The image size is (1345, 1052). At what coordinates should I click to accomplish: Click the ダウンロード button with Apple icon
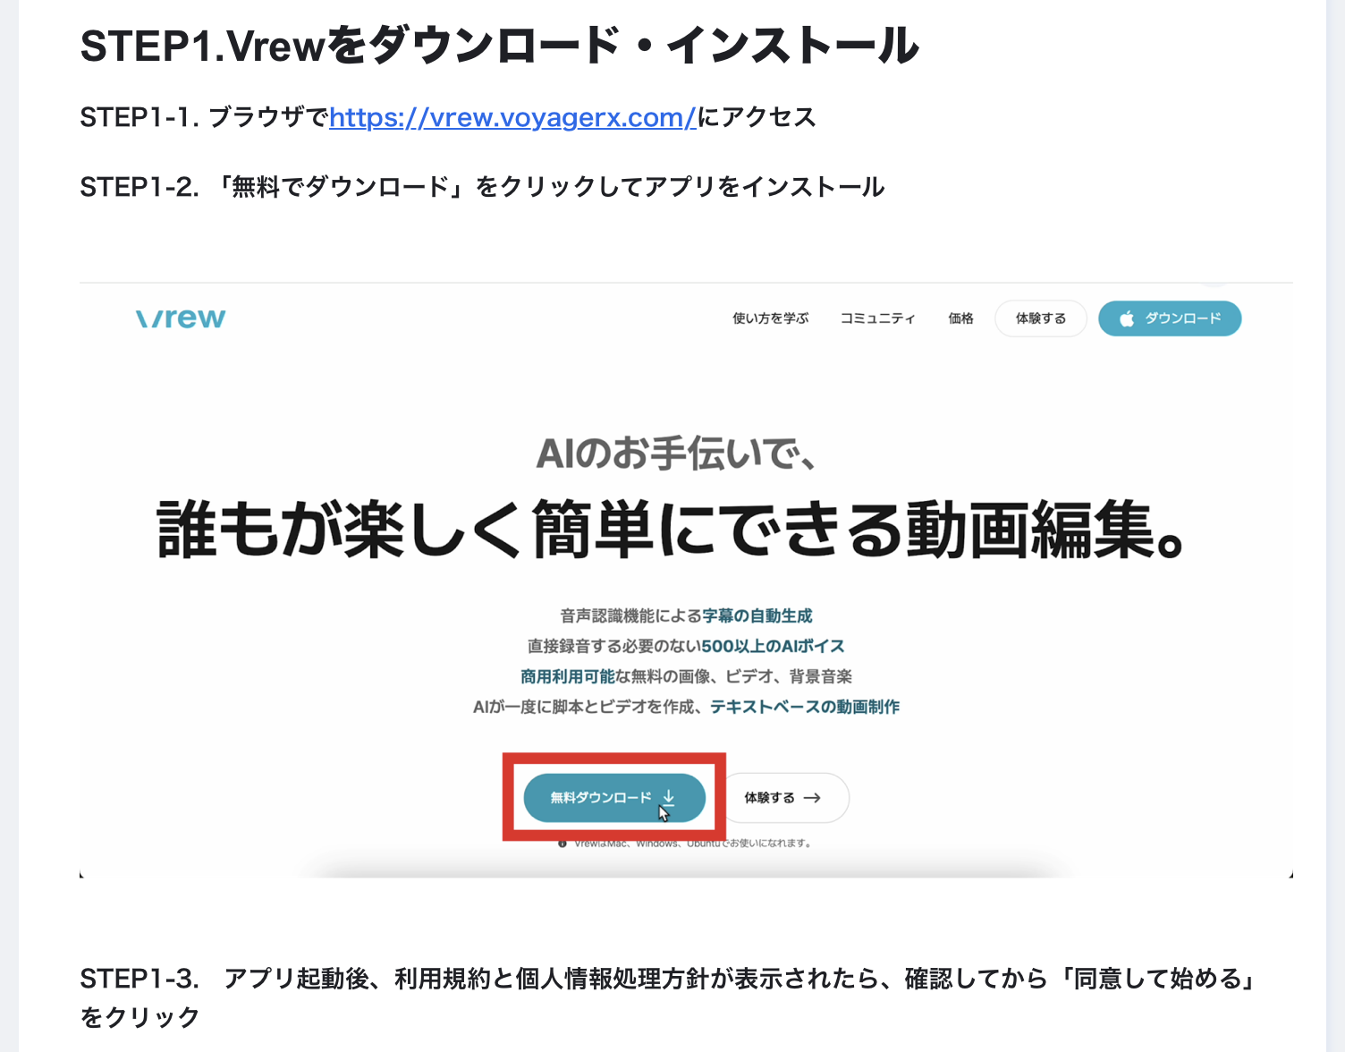[x=1170, y=318]
